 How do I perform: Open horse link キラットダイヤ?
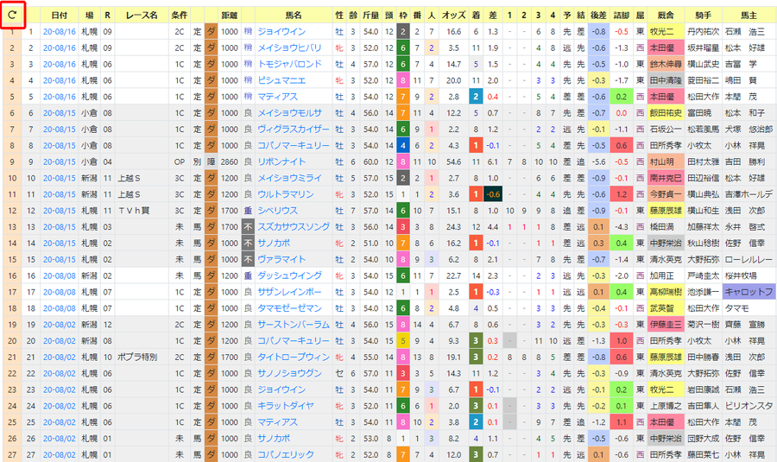point(286,406)
